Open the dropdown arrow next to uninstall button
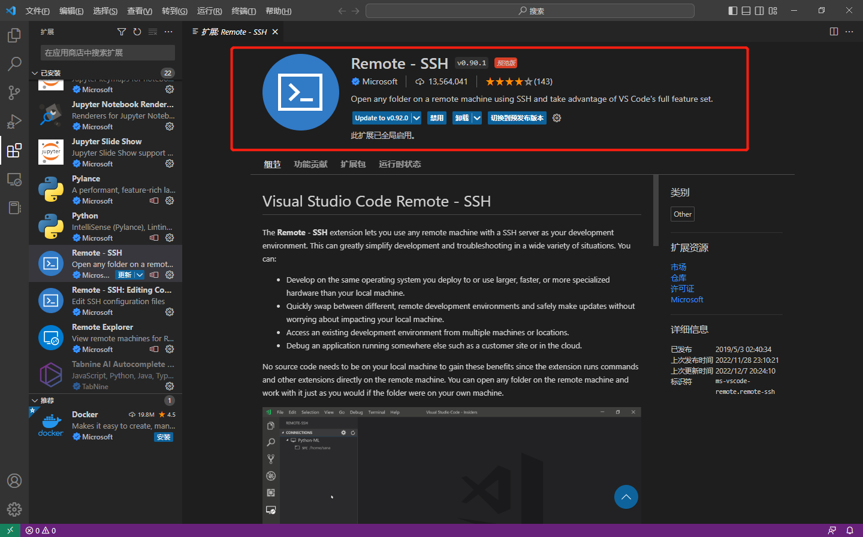This screenshot has width=863, height=537. tap(477, 118)
